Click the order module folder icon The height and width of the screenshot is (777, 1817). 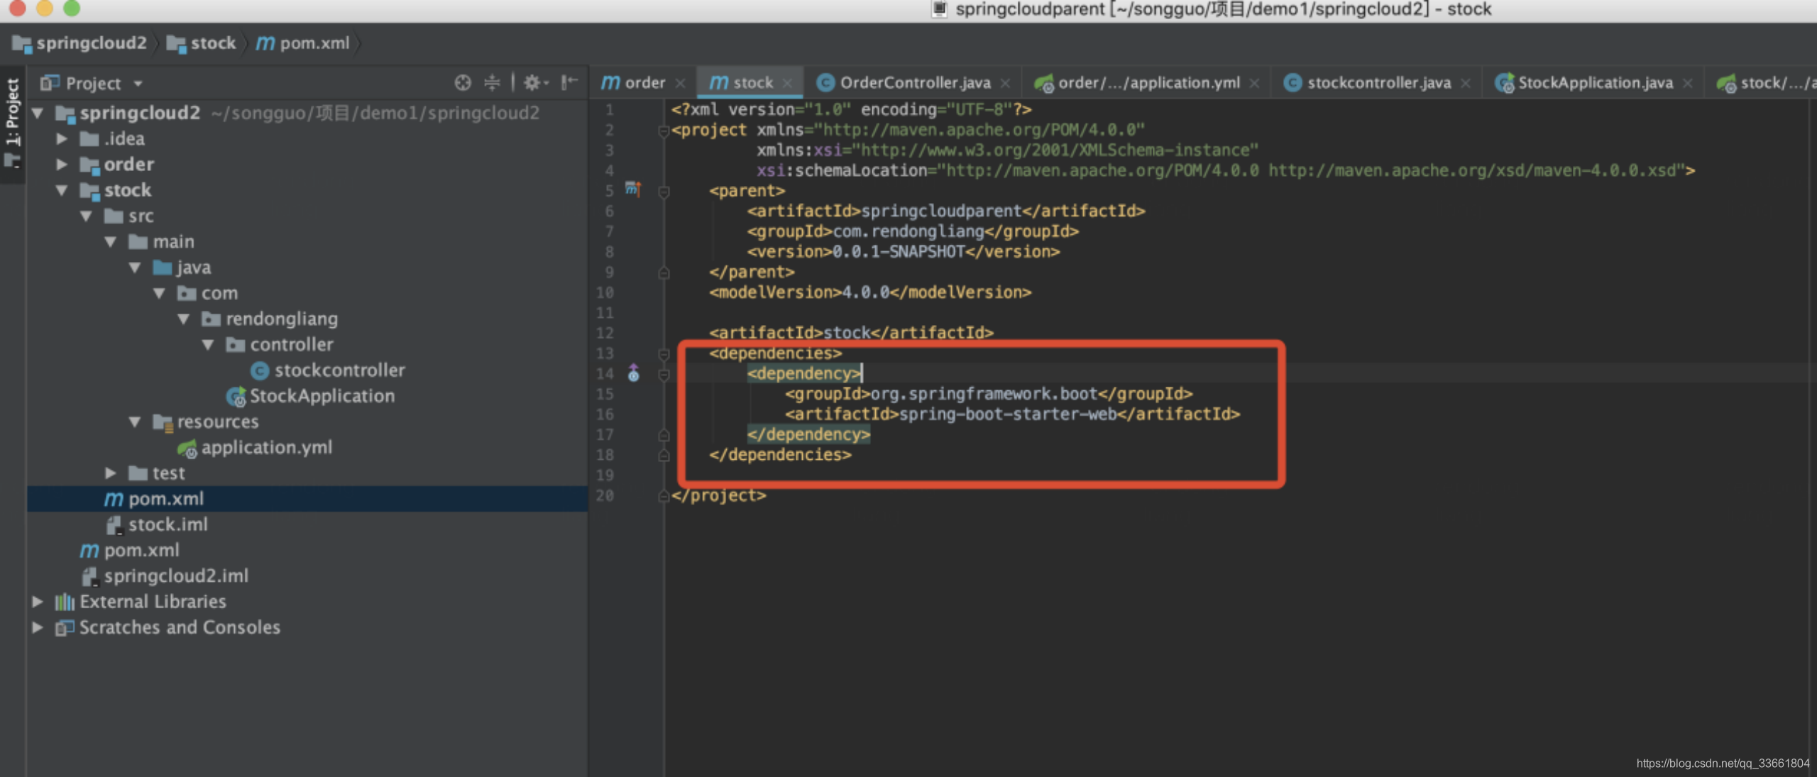tap(89, 165)
